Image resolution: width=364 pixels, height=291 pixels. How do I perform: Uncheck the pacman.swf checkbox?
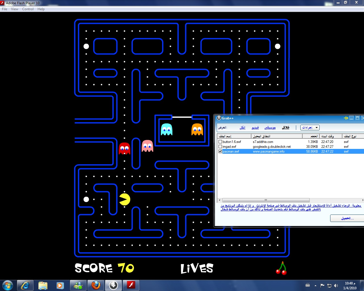coord(220,151)
